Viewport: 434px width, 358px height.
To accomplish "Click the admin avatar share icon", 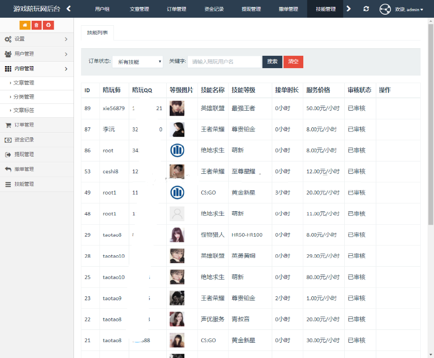I will 385,9.
